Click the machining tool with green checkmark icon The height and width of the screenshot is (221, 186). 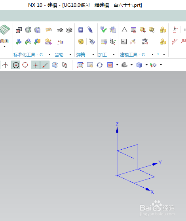104,30
